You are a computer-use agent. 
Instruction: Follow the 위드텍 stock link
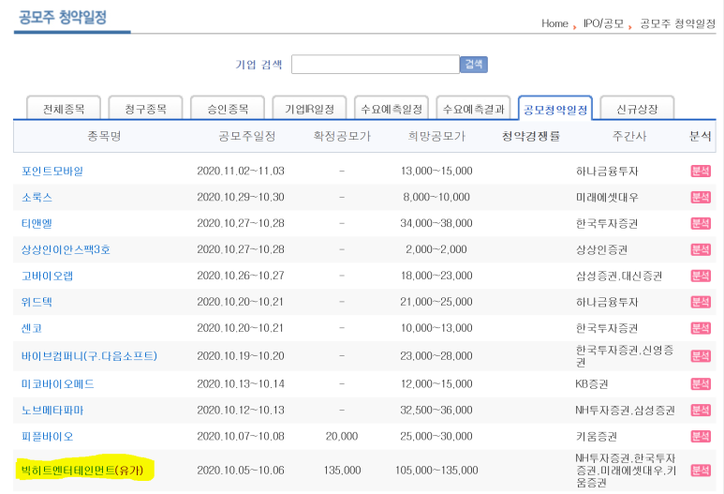[37, 302]
